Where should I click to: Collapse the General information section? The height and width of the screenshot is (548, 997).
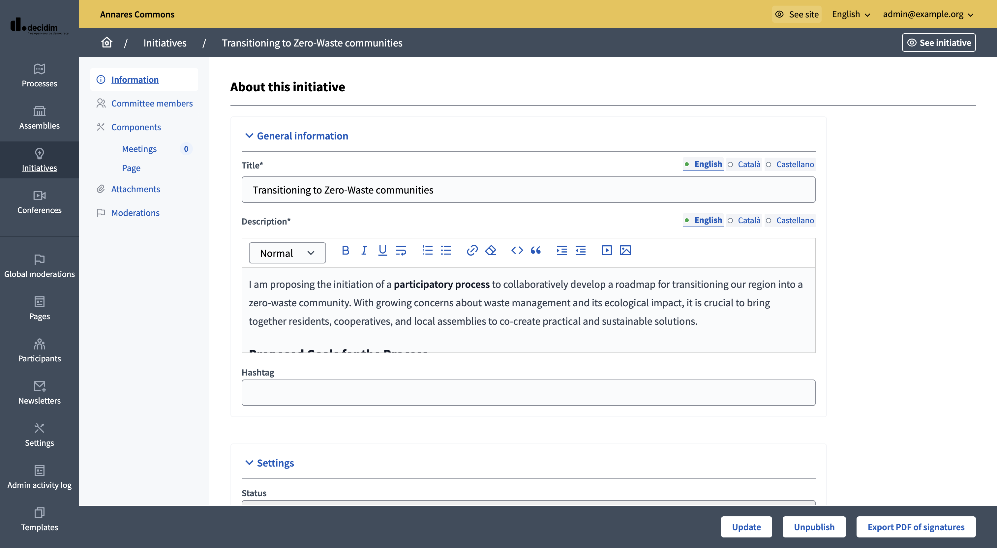[x=296, y=136]
